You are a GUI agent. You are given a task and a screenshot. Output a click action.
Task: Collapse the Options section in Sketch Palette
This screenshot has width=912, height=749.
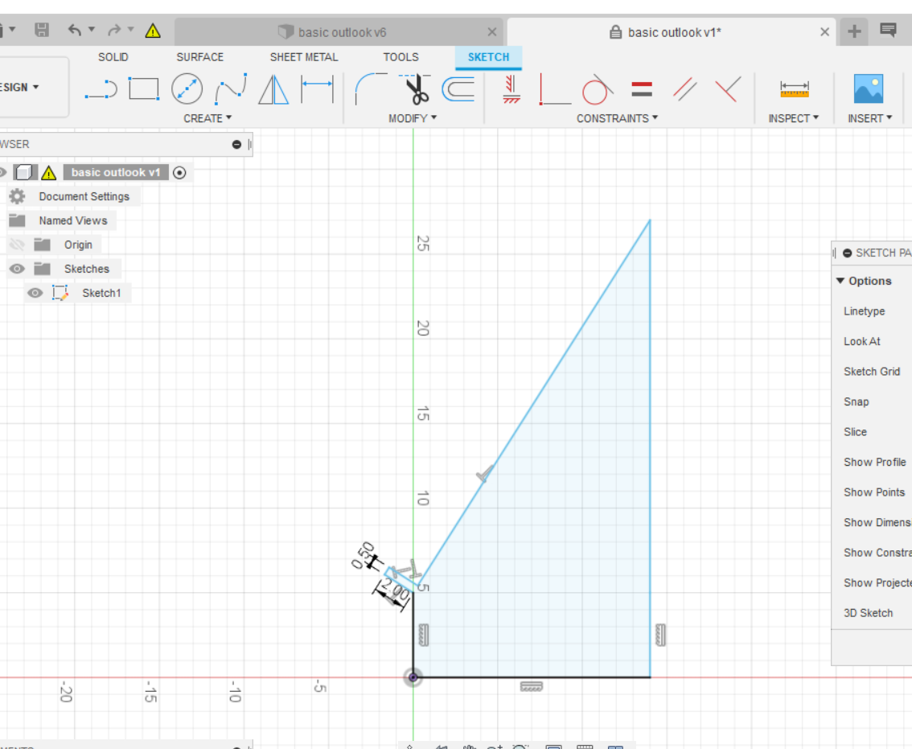click(840, 281)
